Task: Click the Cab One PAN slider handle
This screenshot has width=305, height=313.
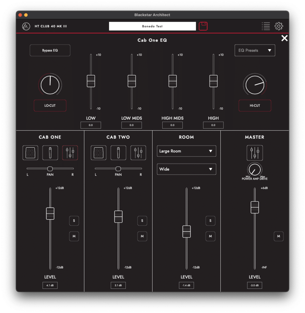Action: pyautogui.click(x=50, y=169)
